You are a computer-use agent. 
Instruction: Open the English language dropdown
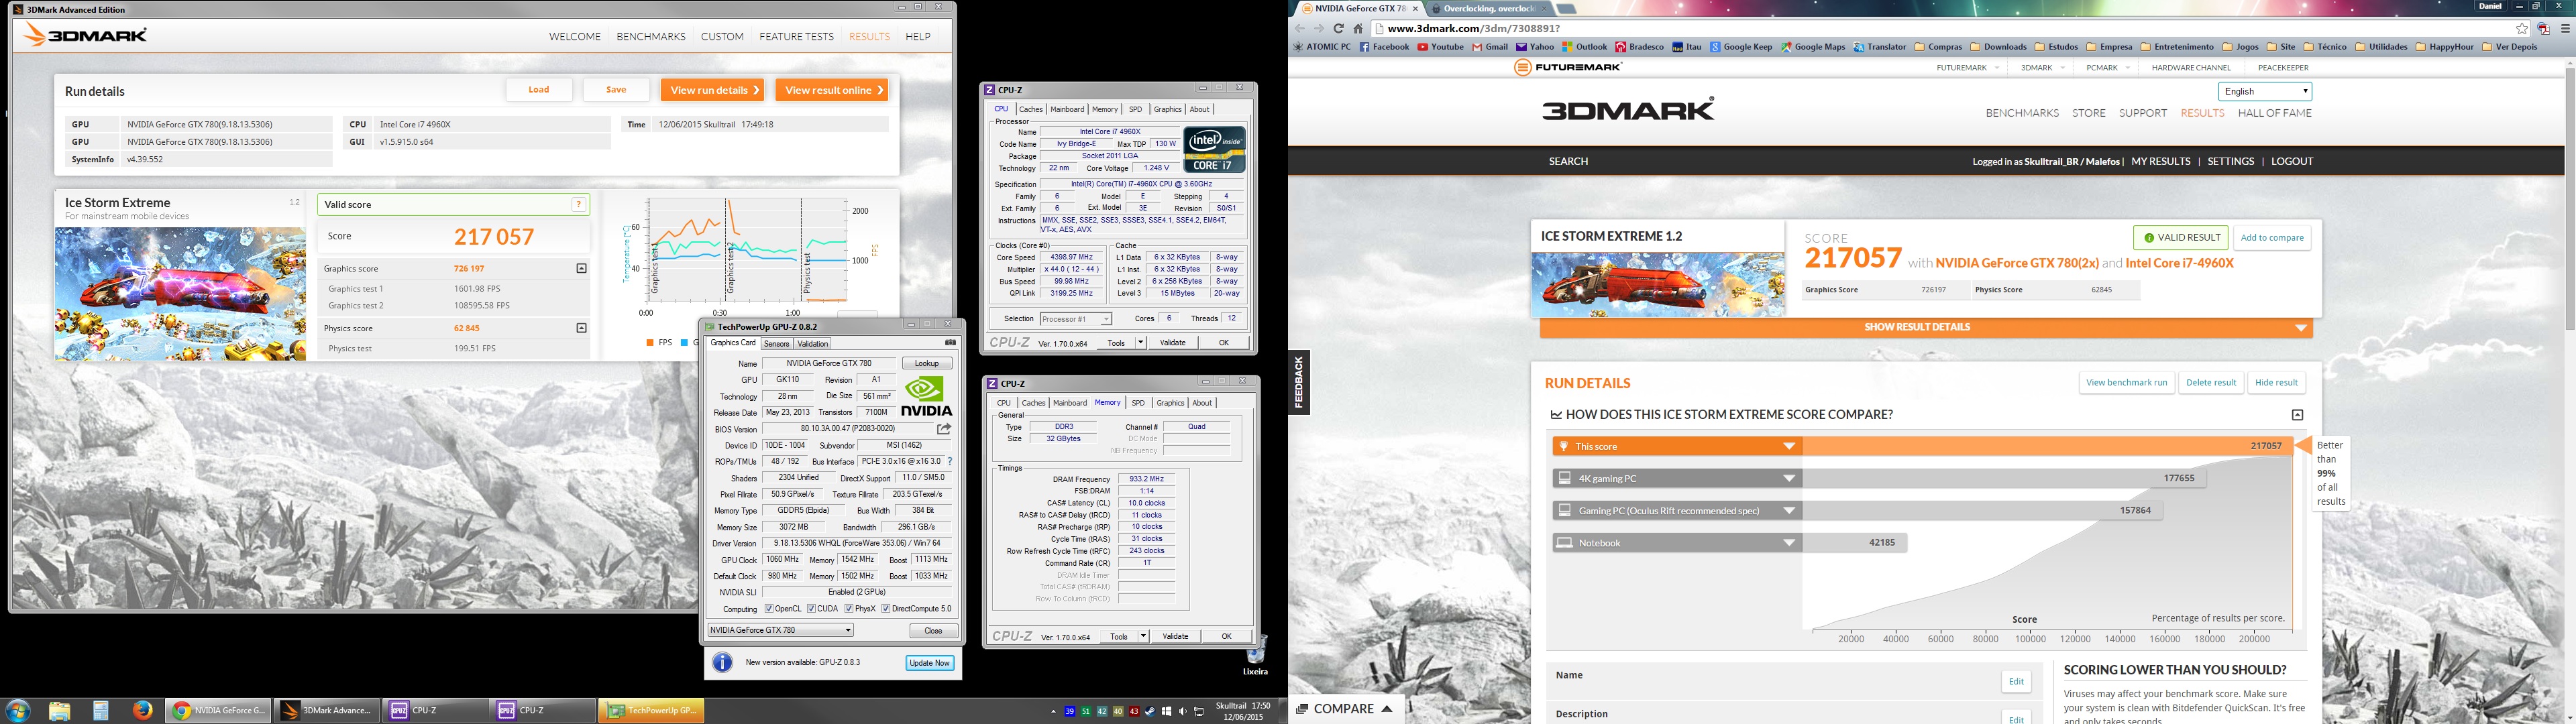click(x=2265, y=91)
